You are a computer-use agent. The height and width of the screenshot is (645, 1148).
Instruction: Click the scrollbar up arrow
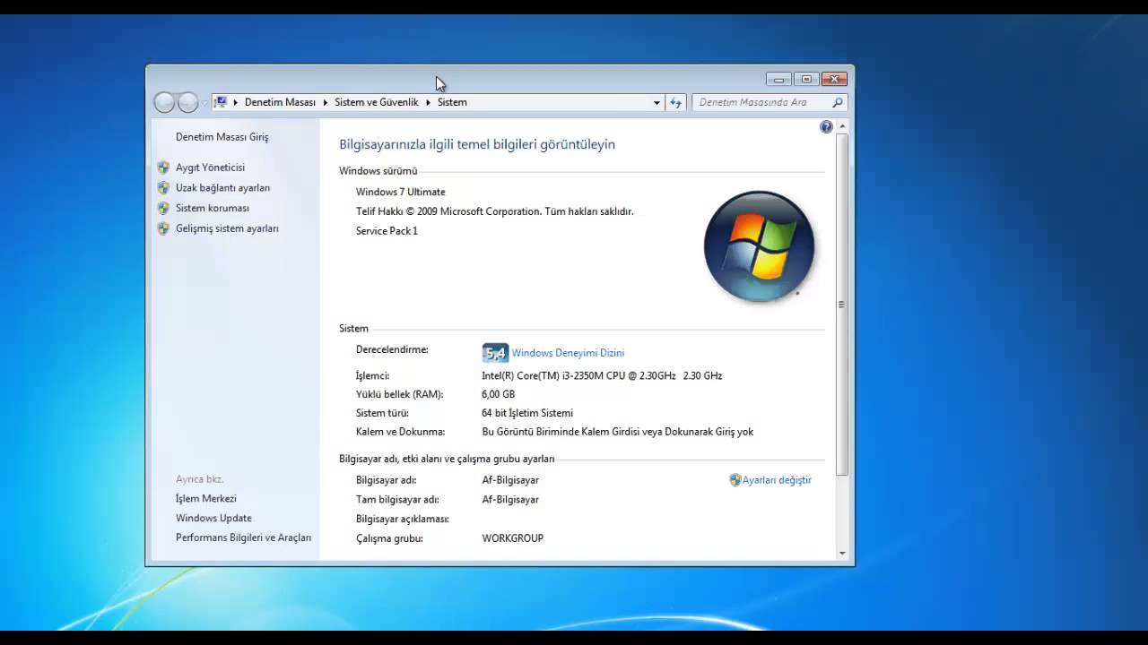click(x=842, y=127)
